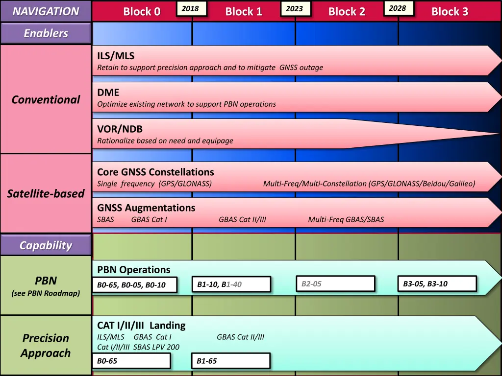Click the 'B3-05, B3-10' box
The image size is (502, 376).
click(x=437, y=283)
